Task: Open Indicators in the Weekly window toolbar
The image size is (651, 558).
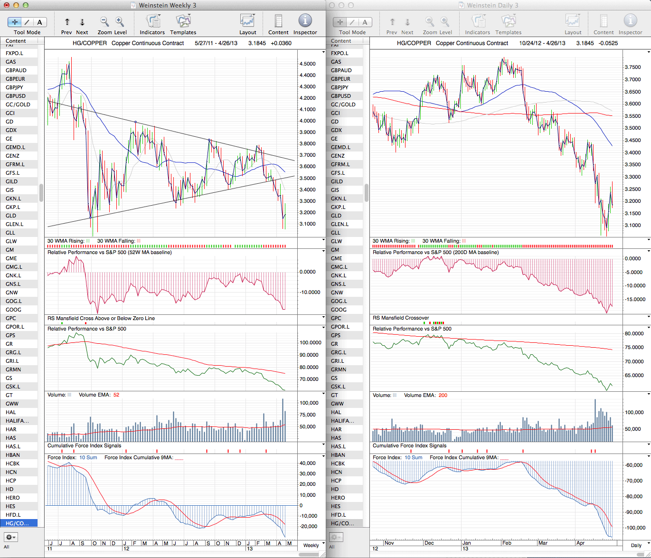Action: 152,21
